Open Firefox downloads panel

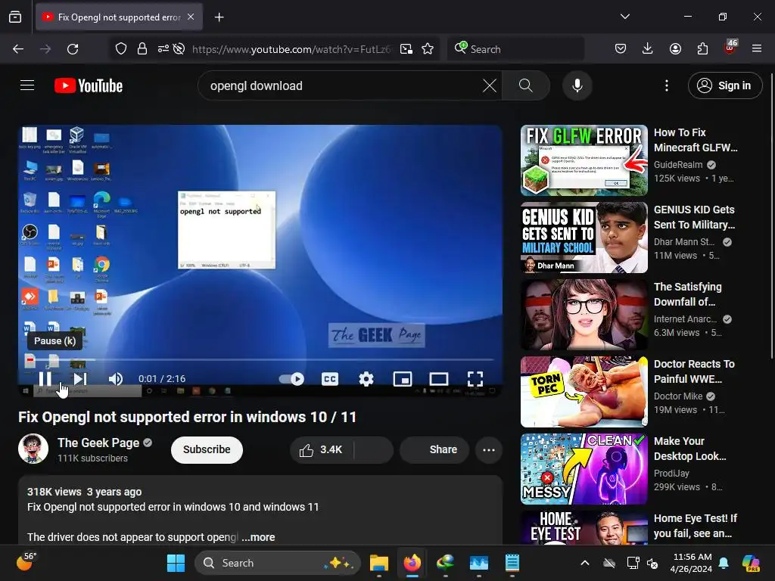[648, 49]
